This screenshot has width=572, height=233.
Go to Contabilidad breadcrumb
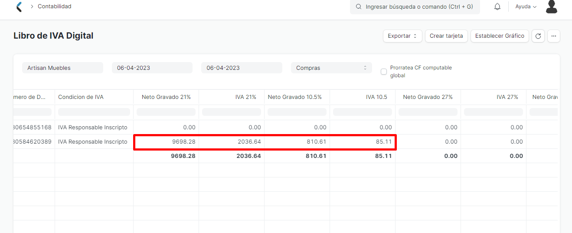click(x=55, y=7)
